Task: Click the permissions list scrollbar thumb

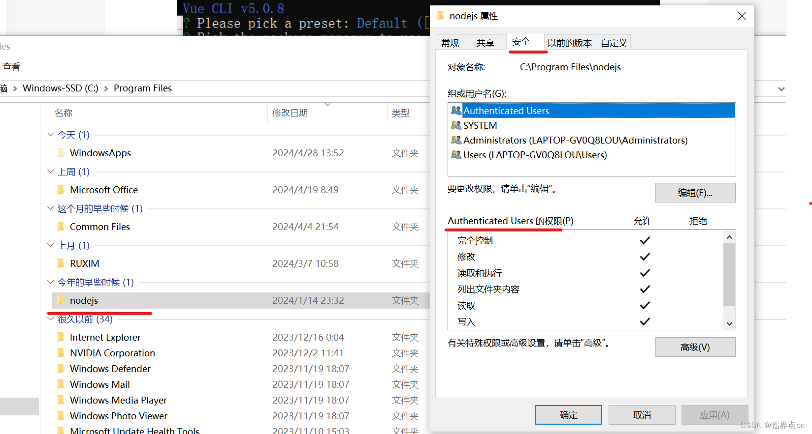Action: click(730, 274)
